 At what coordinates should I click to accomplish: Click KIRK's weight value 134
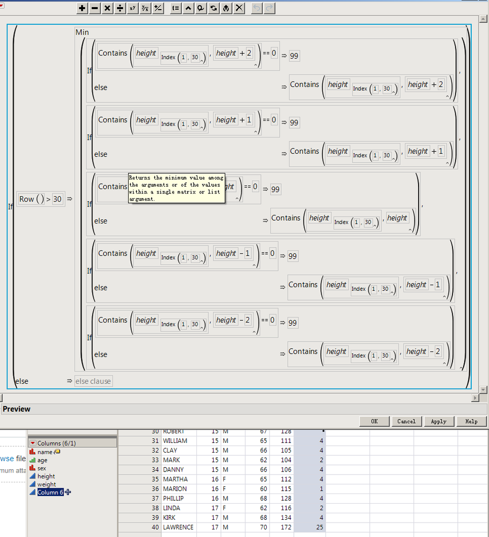point(286,518)
